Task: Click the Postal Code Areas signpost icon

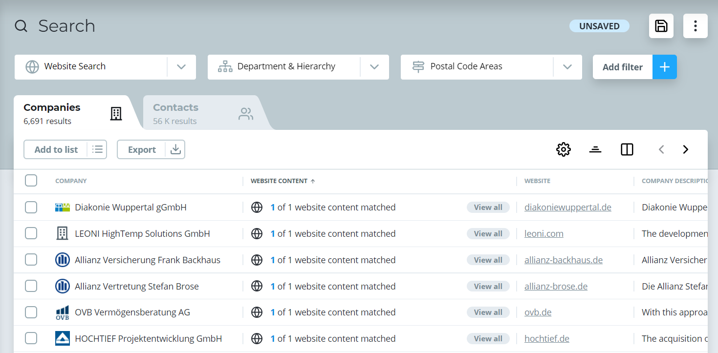Action: pos(418,67)
